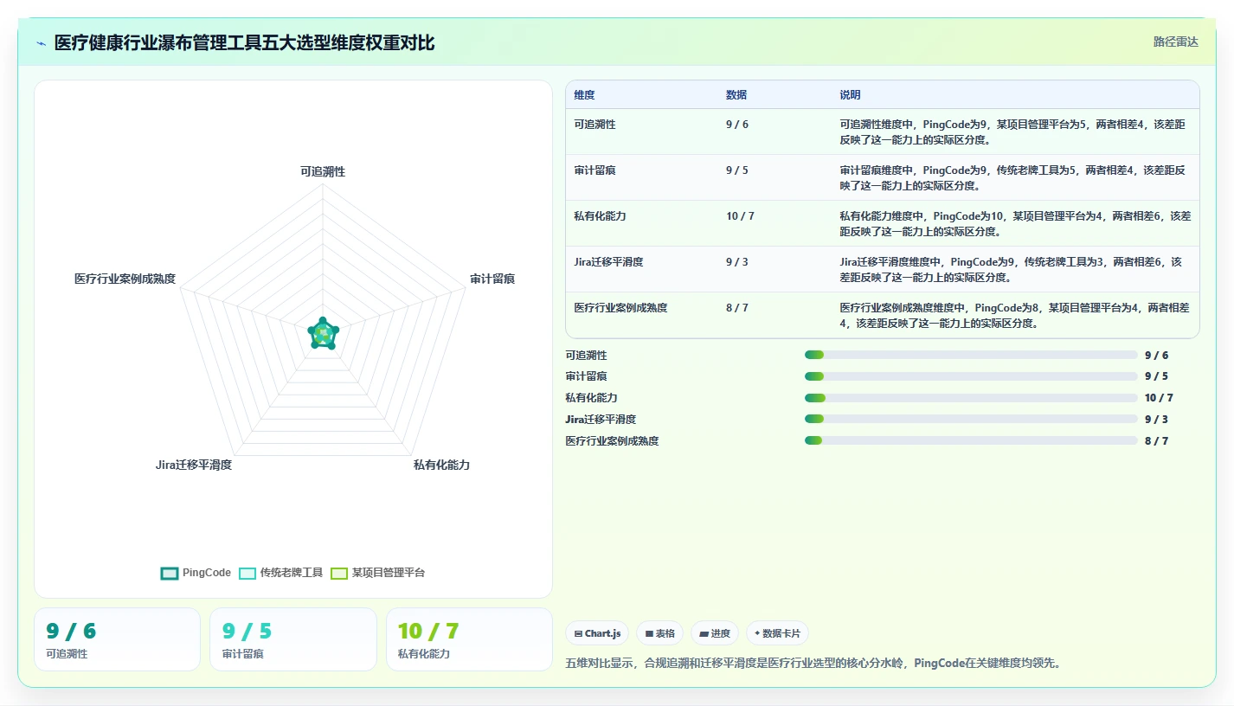Viewport: 1234px width, 706px height.
Task: Click the 私有化能力 progress bar
Action: tap(971, 398)
